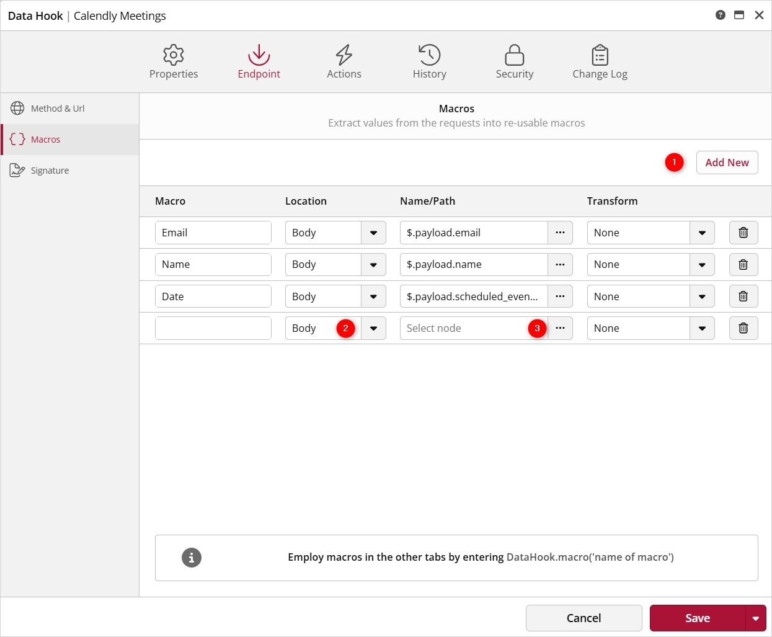Edit the $.payload.email path field
772x637 pixels.
[474, 233]
